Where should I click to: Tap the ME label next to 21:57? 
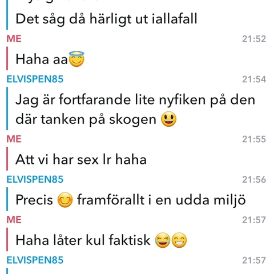coord(14,220)
